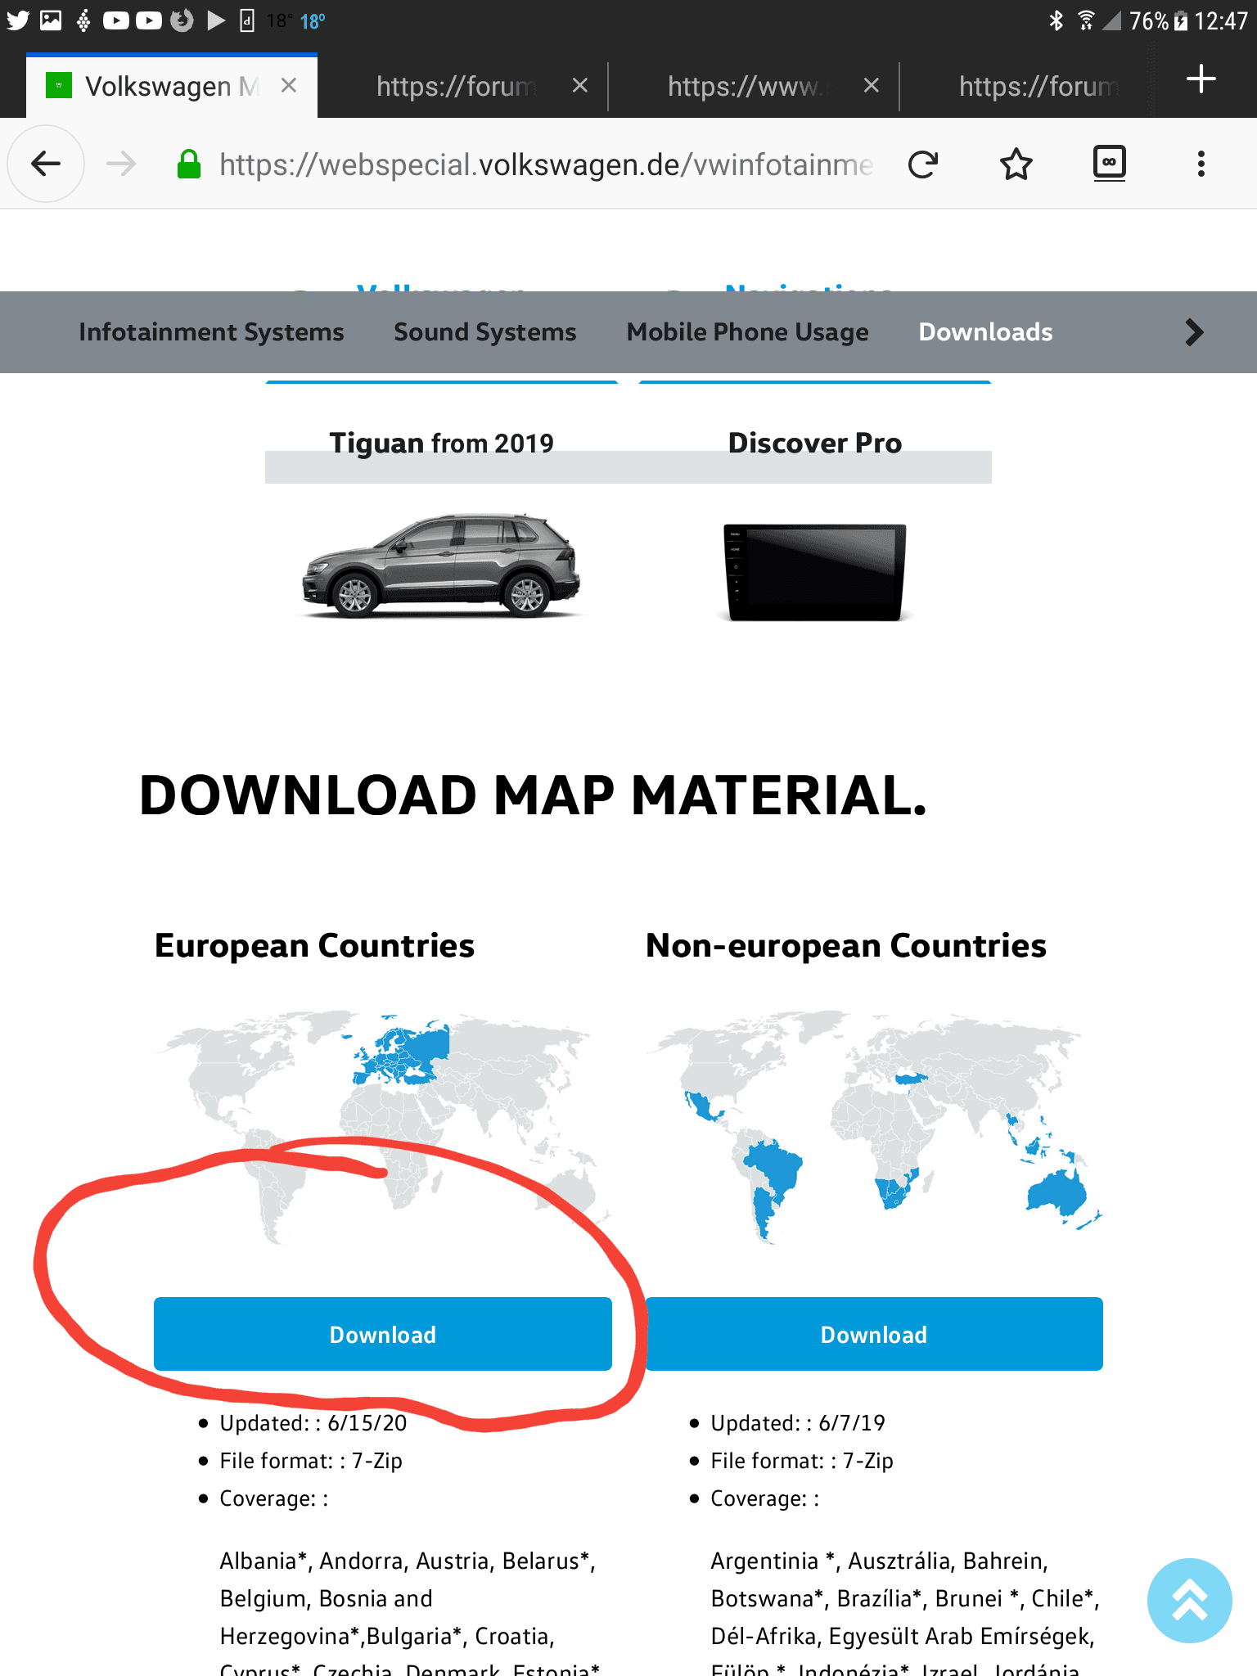Download the European Countries map
The image size is (1257, 1676).
pos(383,1334)
